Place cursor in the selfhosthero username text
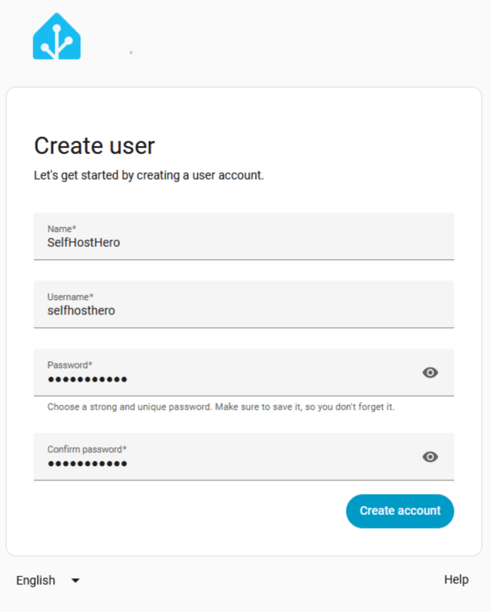Screen dimensions: 491x612 [81, 311]
